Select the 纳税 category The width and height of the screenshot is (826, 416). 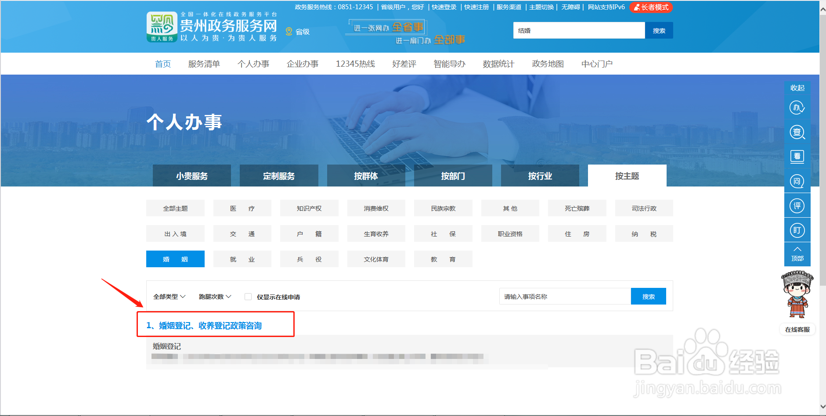click(x=644, y=233)
